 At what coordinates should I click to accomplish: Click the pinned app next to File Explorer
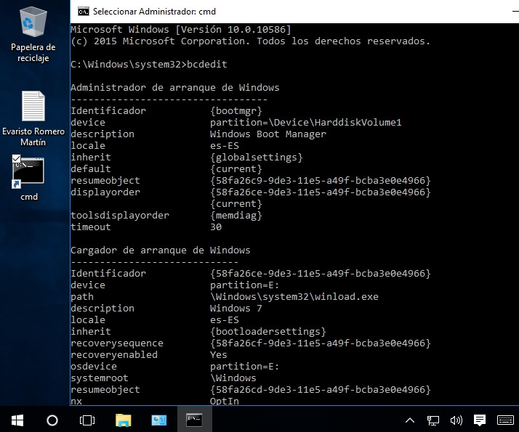tap(158, 420)
